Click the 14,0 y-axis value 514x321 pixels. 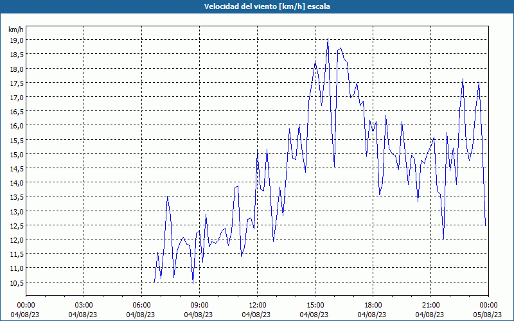[x=17, y=183]
